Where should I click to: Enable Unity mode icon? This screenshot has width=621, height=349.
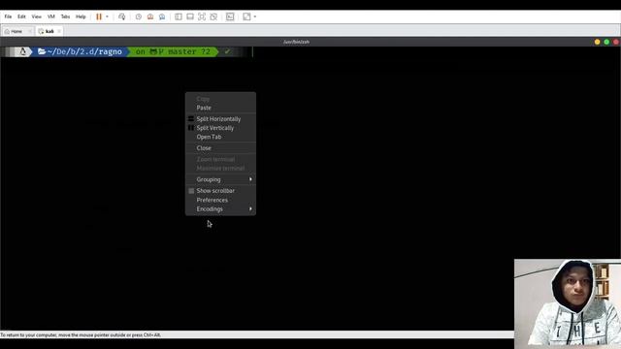(213, 16)
